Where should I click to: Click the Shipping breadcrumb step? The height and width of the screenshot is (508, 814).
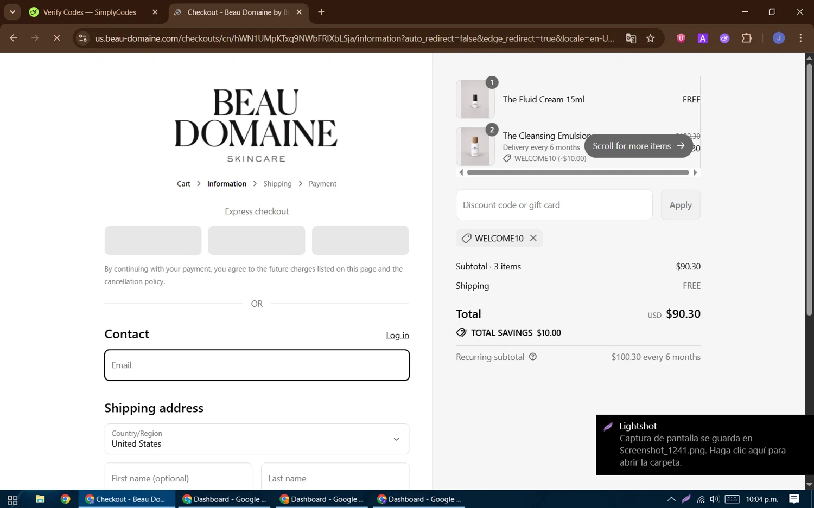[x=277, y=184]
